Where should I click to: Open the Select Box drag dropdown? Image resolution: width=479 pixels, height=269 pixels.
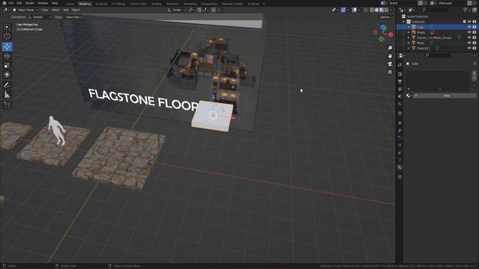(x=73, y=17)
